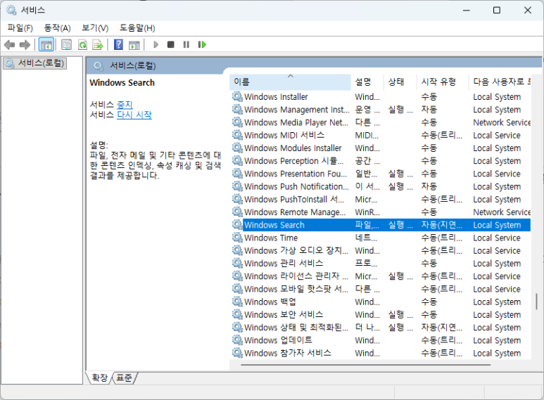Click the gear icon of Windows Installer row

click(x=237, y=96)
